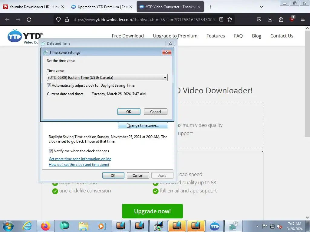
Task: Click the scrollbar up arrow
Action: (x=307, y=28)
